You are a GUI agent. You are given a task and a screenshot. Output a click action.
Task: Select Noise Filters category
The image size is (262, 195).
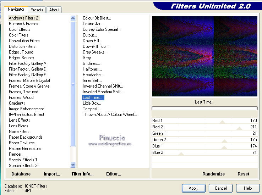[x=19, y=132]
